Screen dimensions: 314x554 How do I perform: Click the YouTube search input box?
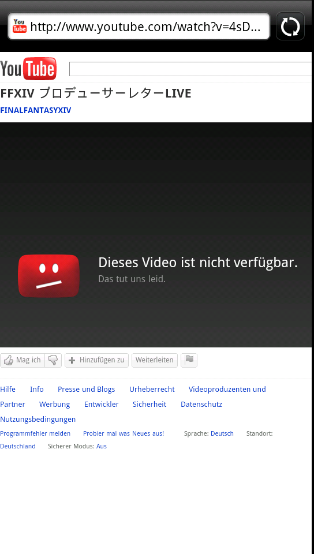tap(190, 69)
